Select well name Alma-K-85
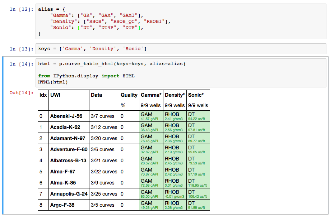Image resolution: width=330 pixels, height=216 pixels. point(63,183)
